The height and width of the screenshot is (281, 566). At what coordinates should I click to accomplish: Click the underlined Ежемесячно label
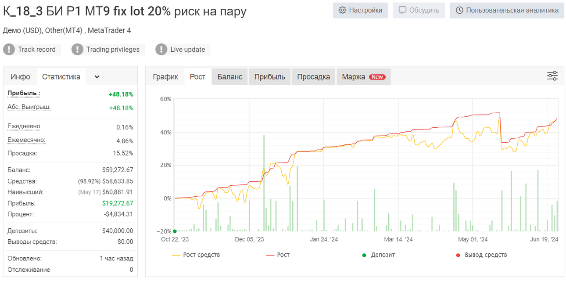(26, 140)
